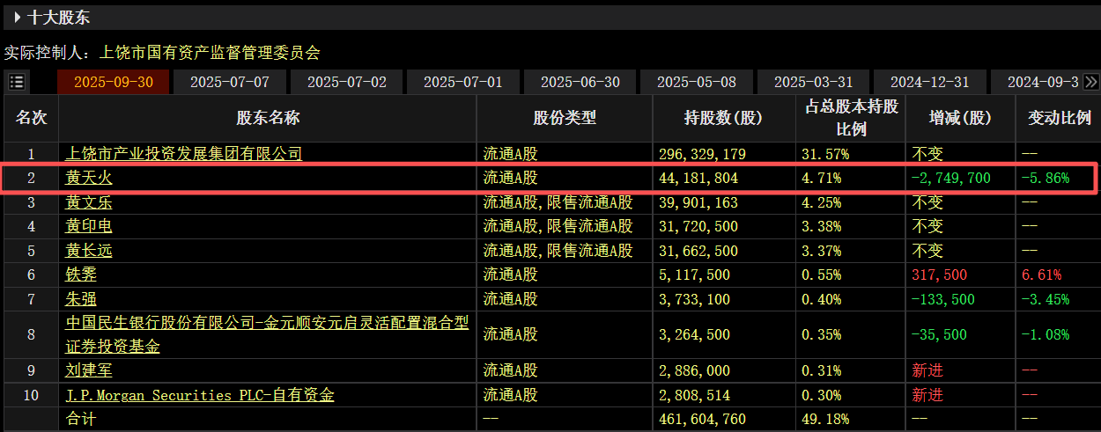
Task: Collapse the 十大股东 section triangle
Action: click(17, 17)
